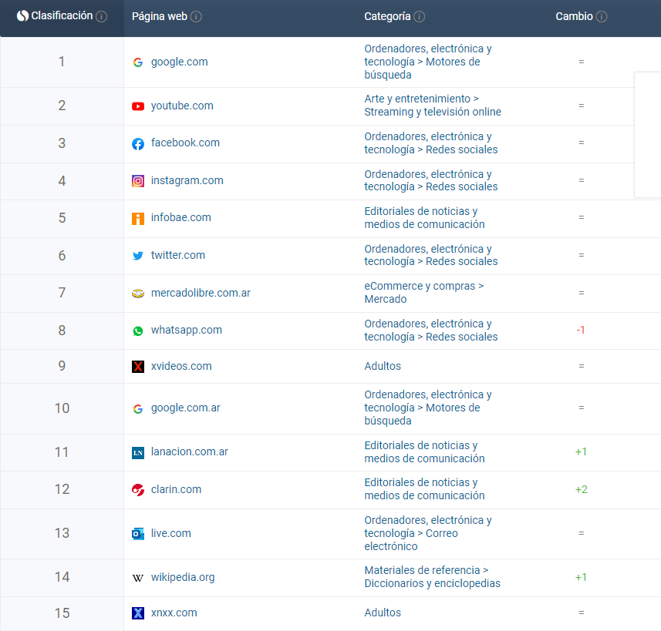The height and width of the screenshot is (631, 661).
Task: Click the Similarweb logo in the table header
Action: (22, 16)
